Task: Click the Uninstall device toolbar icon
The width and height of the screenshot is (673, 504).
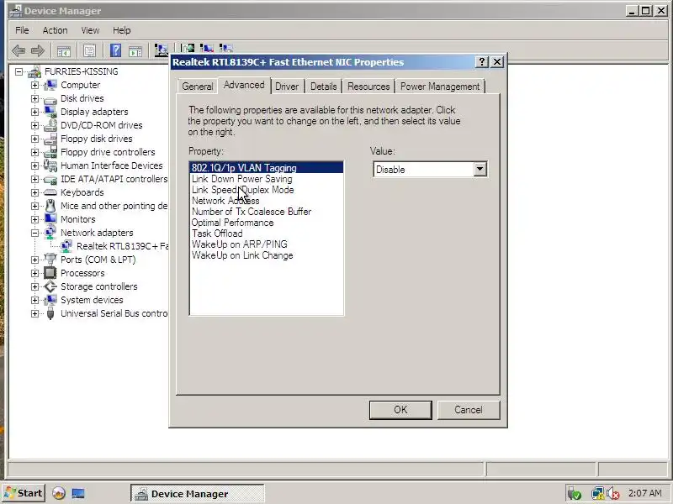Action: tap(226, 48)
